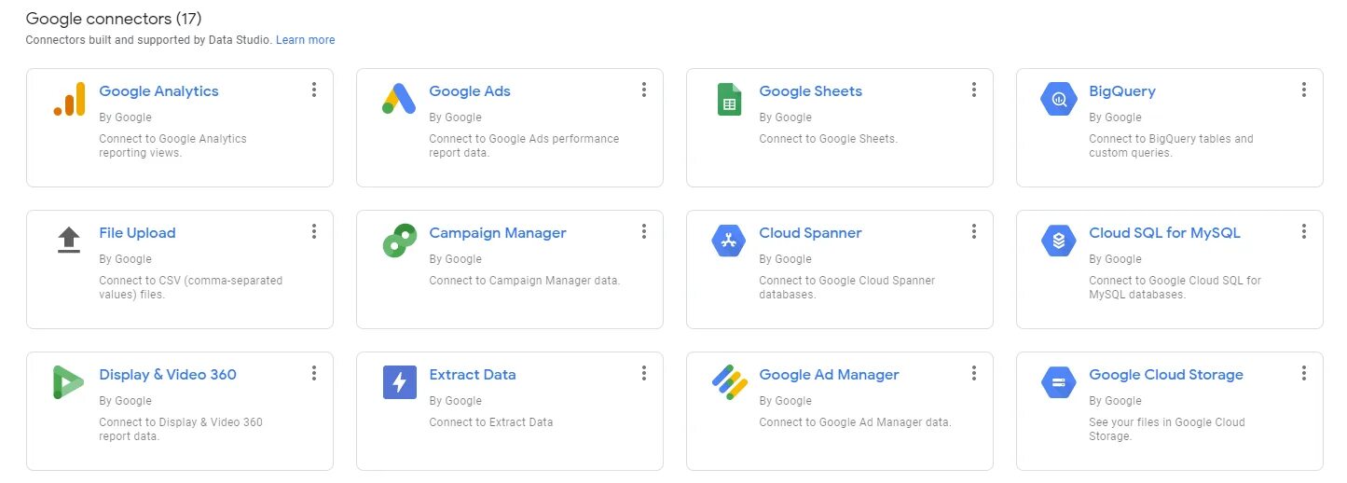The height and width of the screenshot is (483, 1347).
Task: Click the Google Ad Manager striped icon
Action: [x=729, y=382]
